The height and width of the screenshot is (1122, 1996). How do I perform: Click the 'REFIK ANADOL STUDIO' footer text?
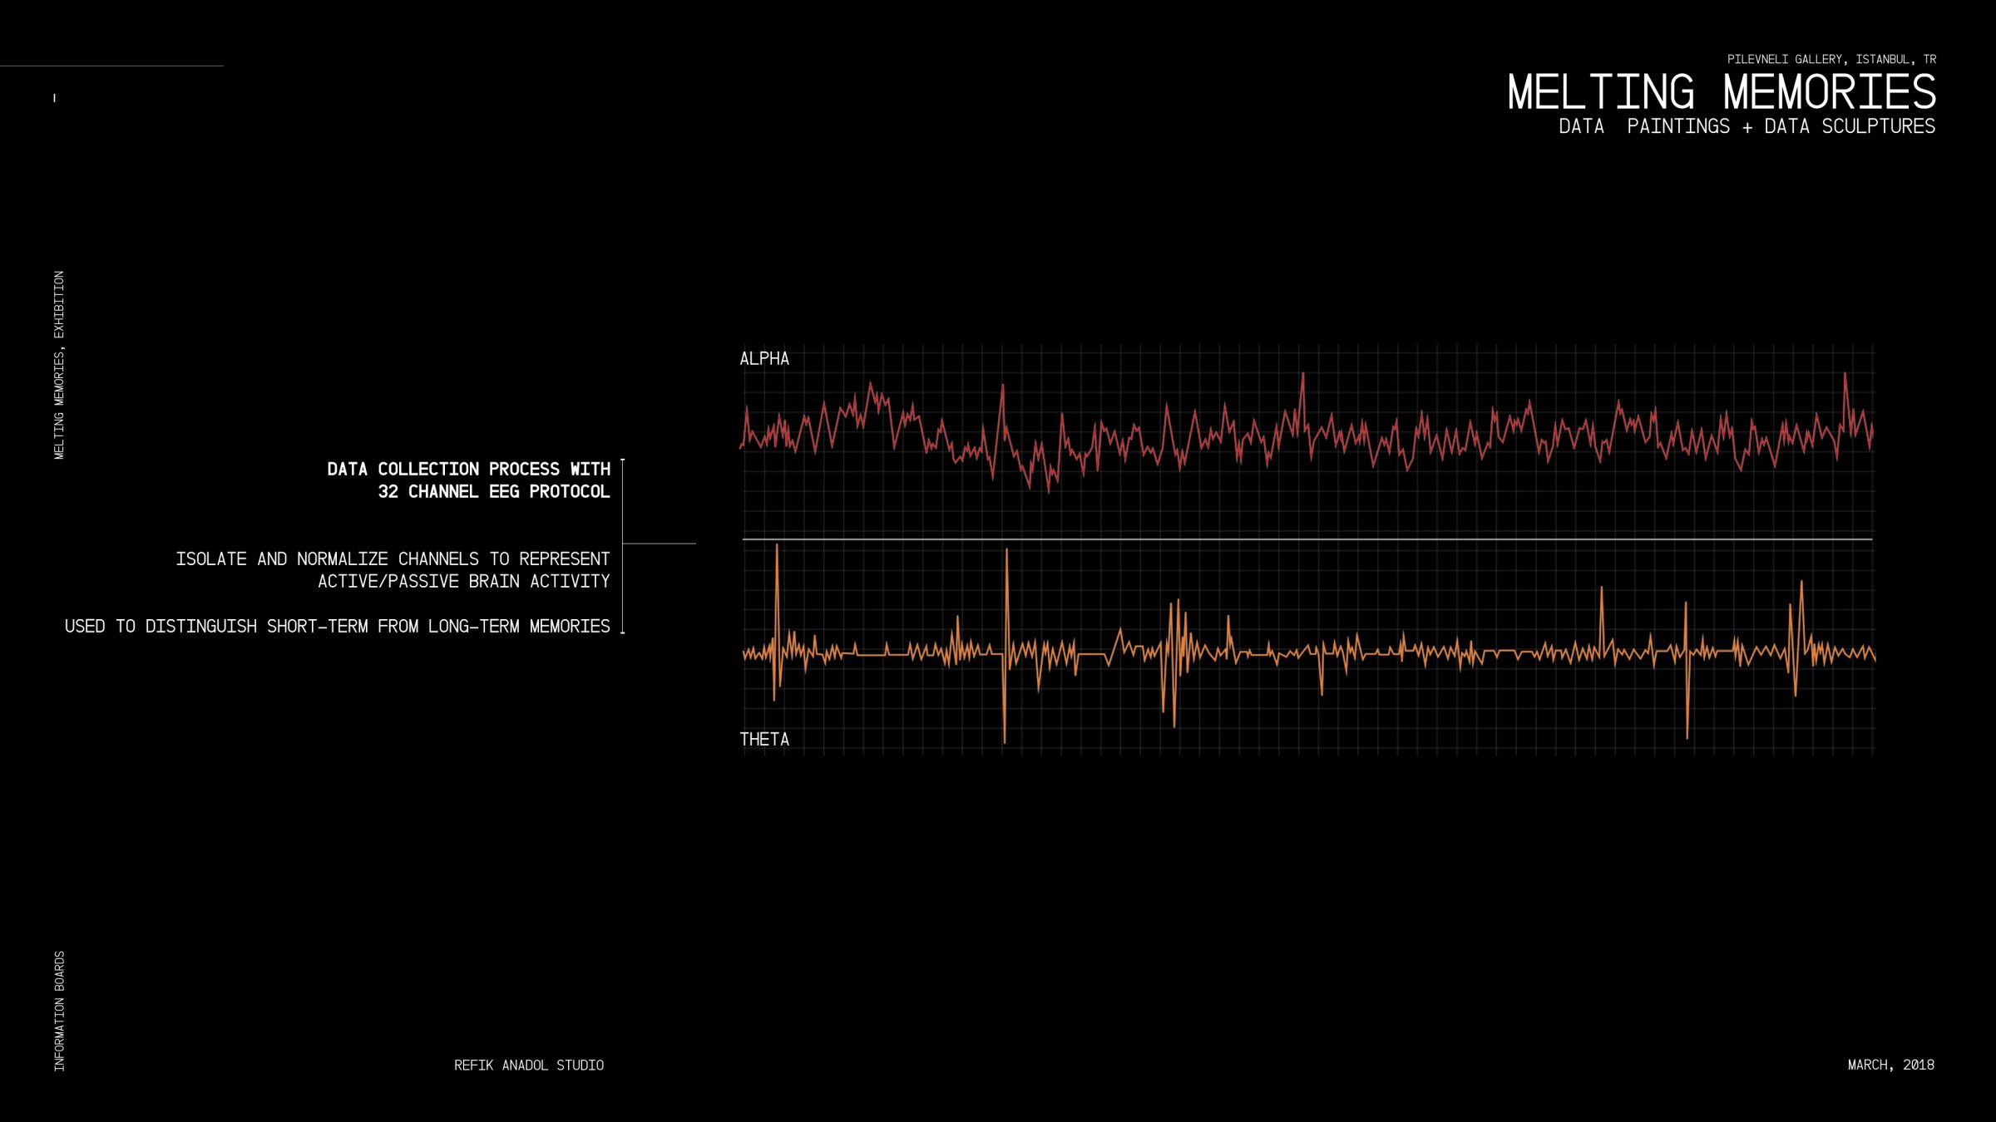point(529,1065)
